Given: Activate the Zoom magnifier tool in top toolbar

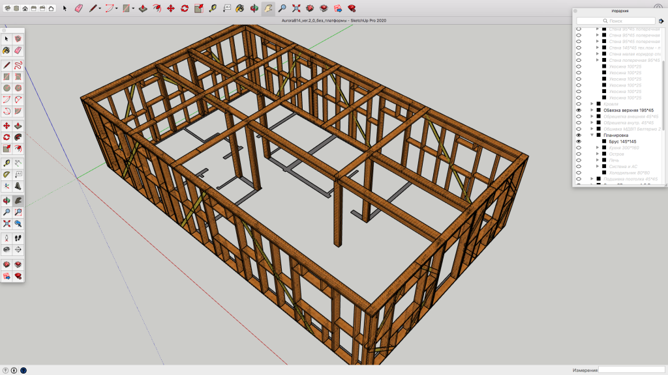Looking at the screenshot, I should point(282,8).
